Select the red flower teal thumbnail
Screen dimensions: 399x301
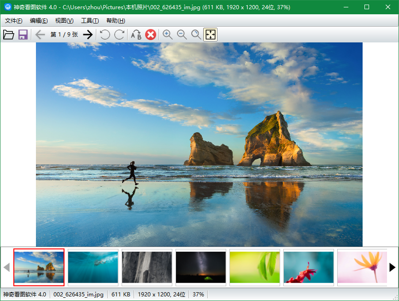309,267
